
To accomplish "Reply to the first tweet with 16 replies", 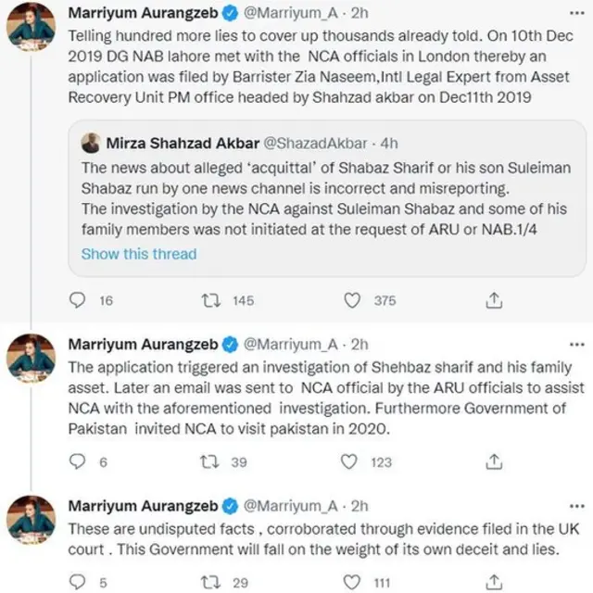I will [x=81, y=299].
